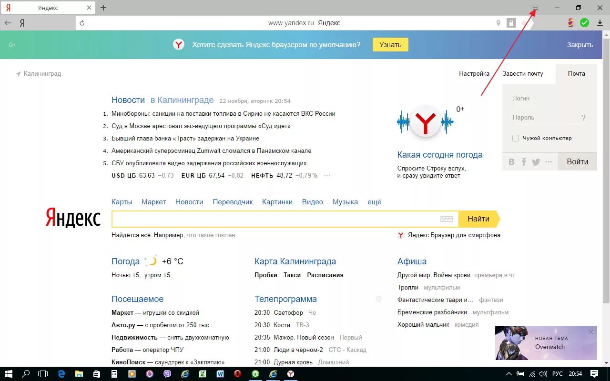
Task: Expand more currency rates dots
Action: [x=327, y=176]
